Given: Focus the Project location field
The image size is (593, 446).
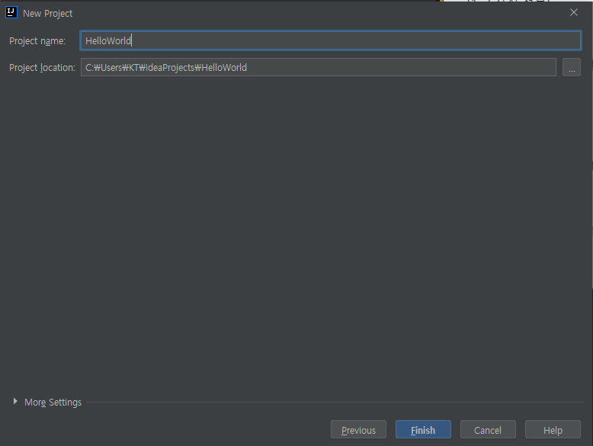Looking at the screenshot, I should pyautogui.click(x=319, y=67).
